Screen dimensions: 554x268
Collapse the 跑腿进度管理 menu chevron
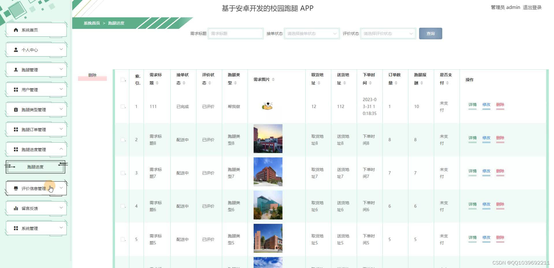coord(61,149)
